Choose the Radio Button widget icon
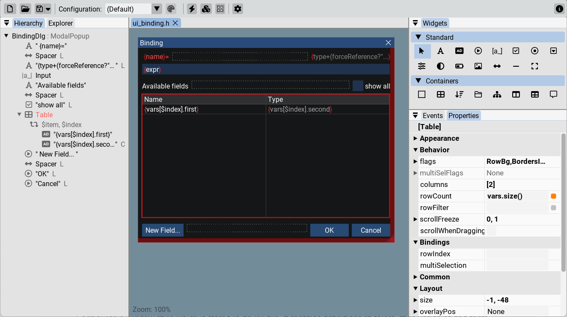Screen dimensions: 567x317 click(x=534, y=51)
